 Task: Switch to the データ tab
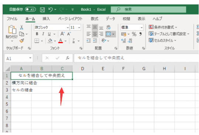pyautogui.click(x=110, y=19)
